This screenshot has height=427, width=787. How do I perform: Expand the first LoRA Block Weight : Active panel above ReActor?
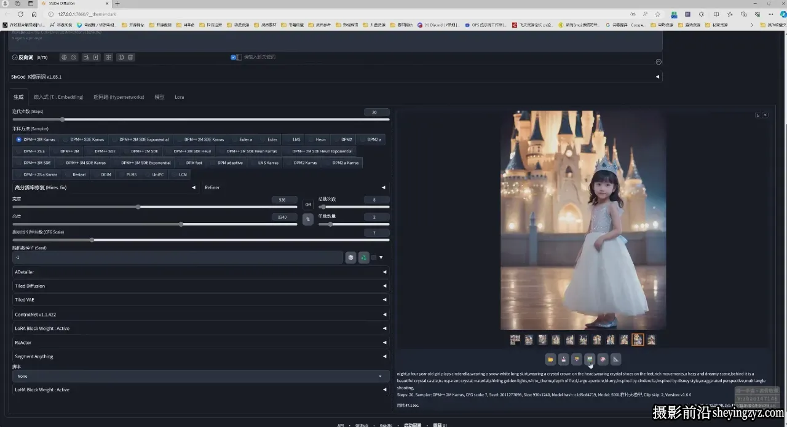tap(200, 328)
